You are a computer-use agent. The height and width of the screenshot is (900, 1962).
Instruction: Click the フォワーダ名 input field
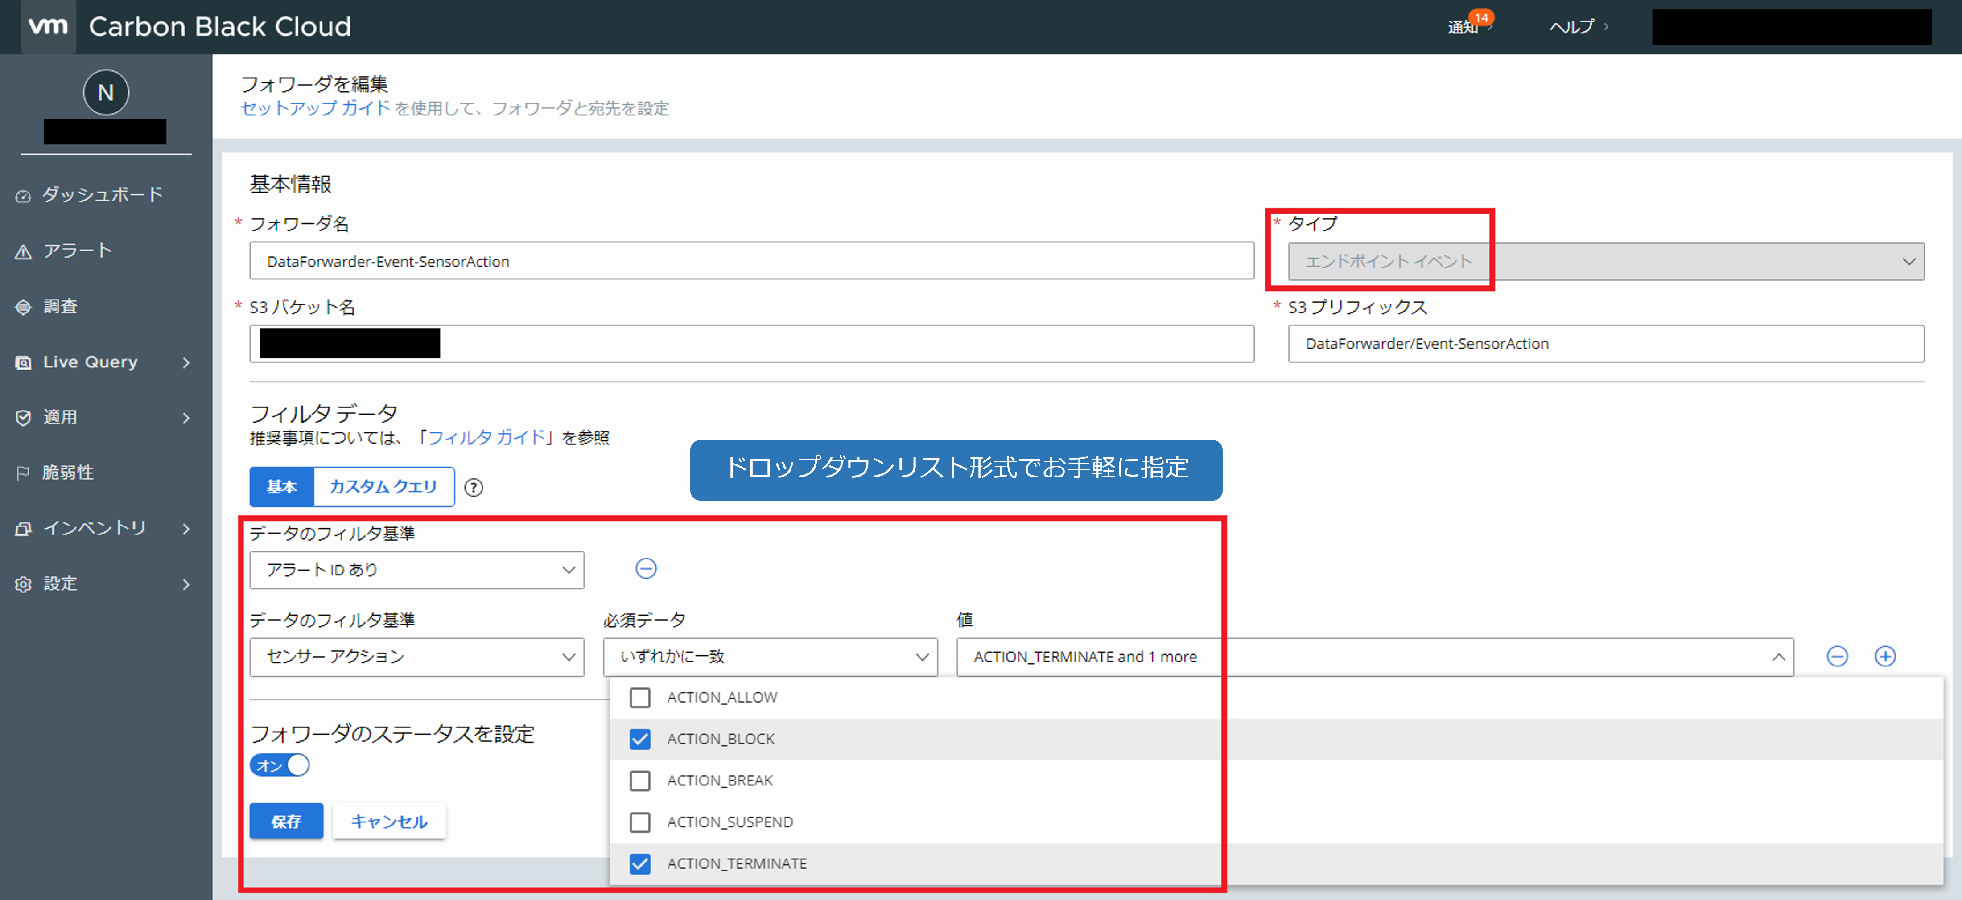click(752, 261)
